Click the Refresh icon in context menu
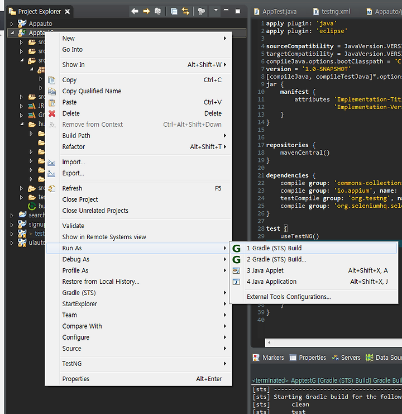 pos(52,188)
